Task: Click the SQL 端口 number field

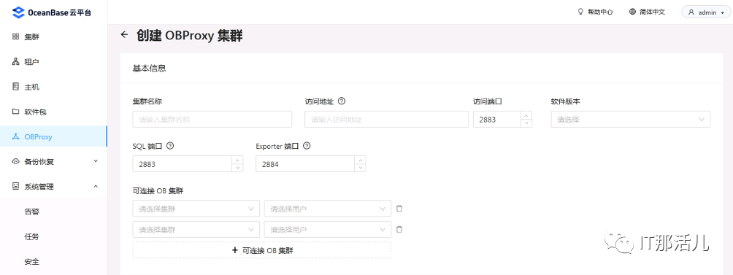Action: [x=183, y=164]
